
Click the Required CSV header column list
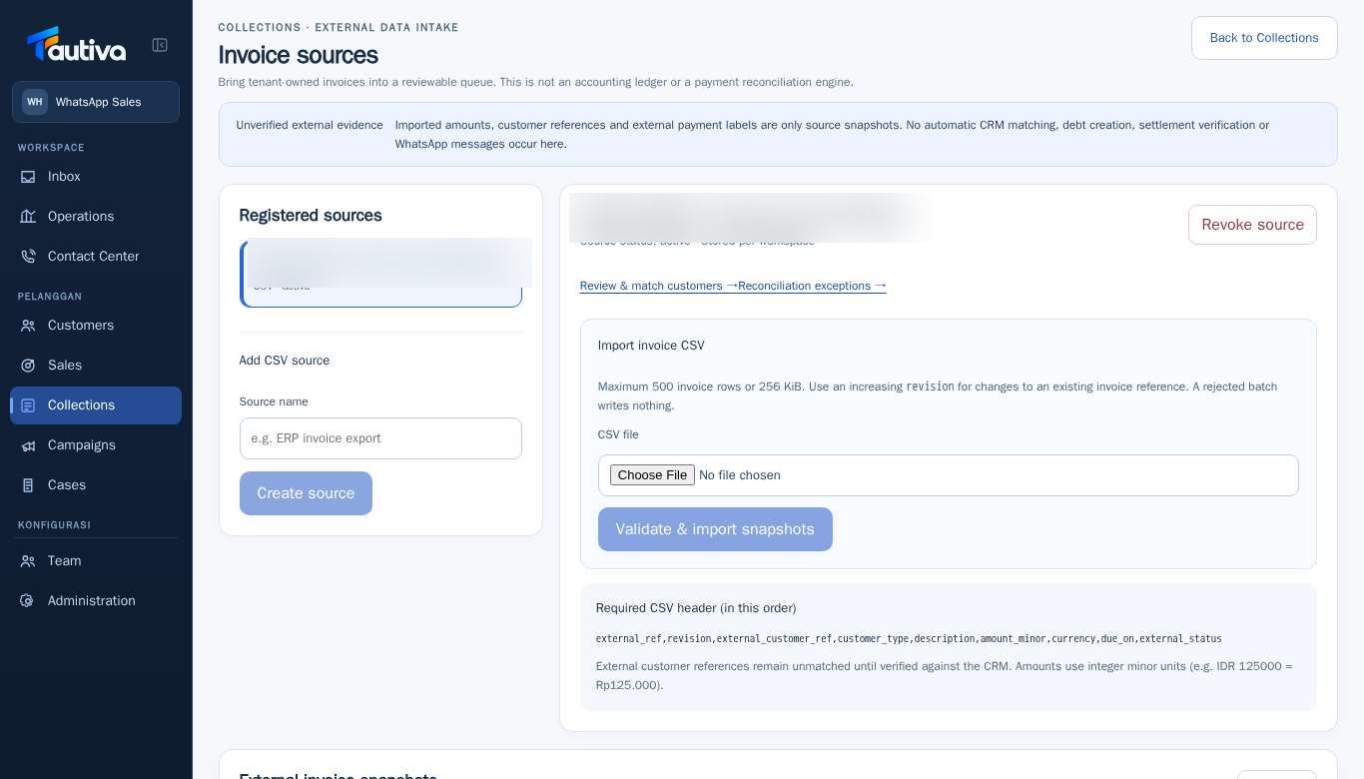pos(909,639)
